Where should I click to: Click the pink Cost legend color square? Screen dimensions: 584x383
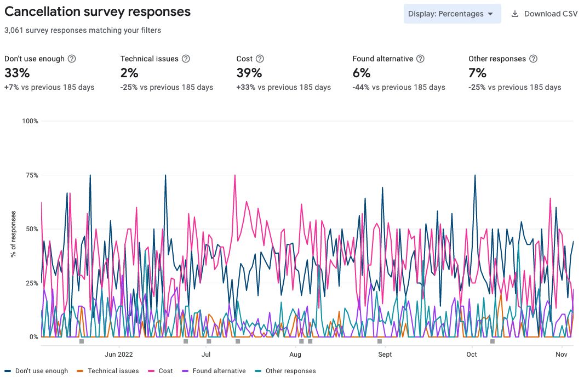pos(150,371)
